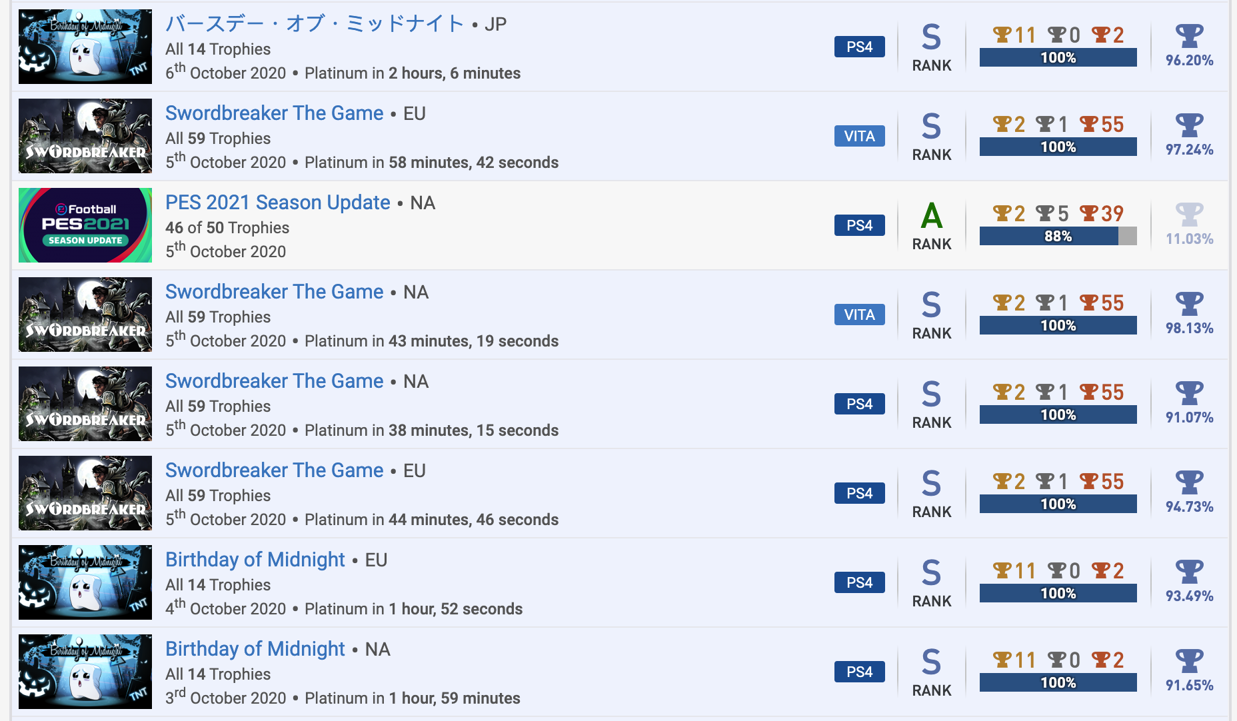The image size is (1237, 721).
Task: Click the green A rank icon
Action: pyautogui.click(x=931, y=216)
